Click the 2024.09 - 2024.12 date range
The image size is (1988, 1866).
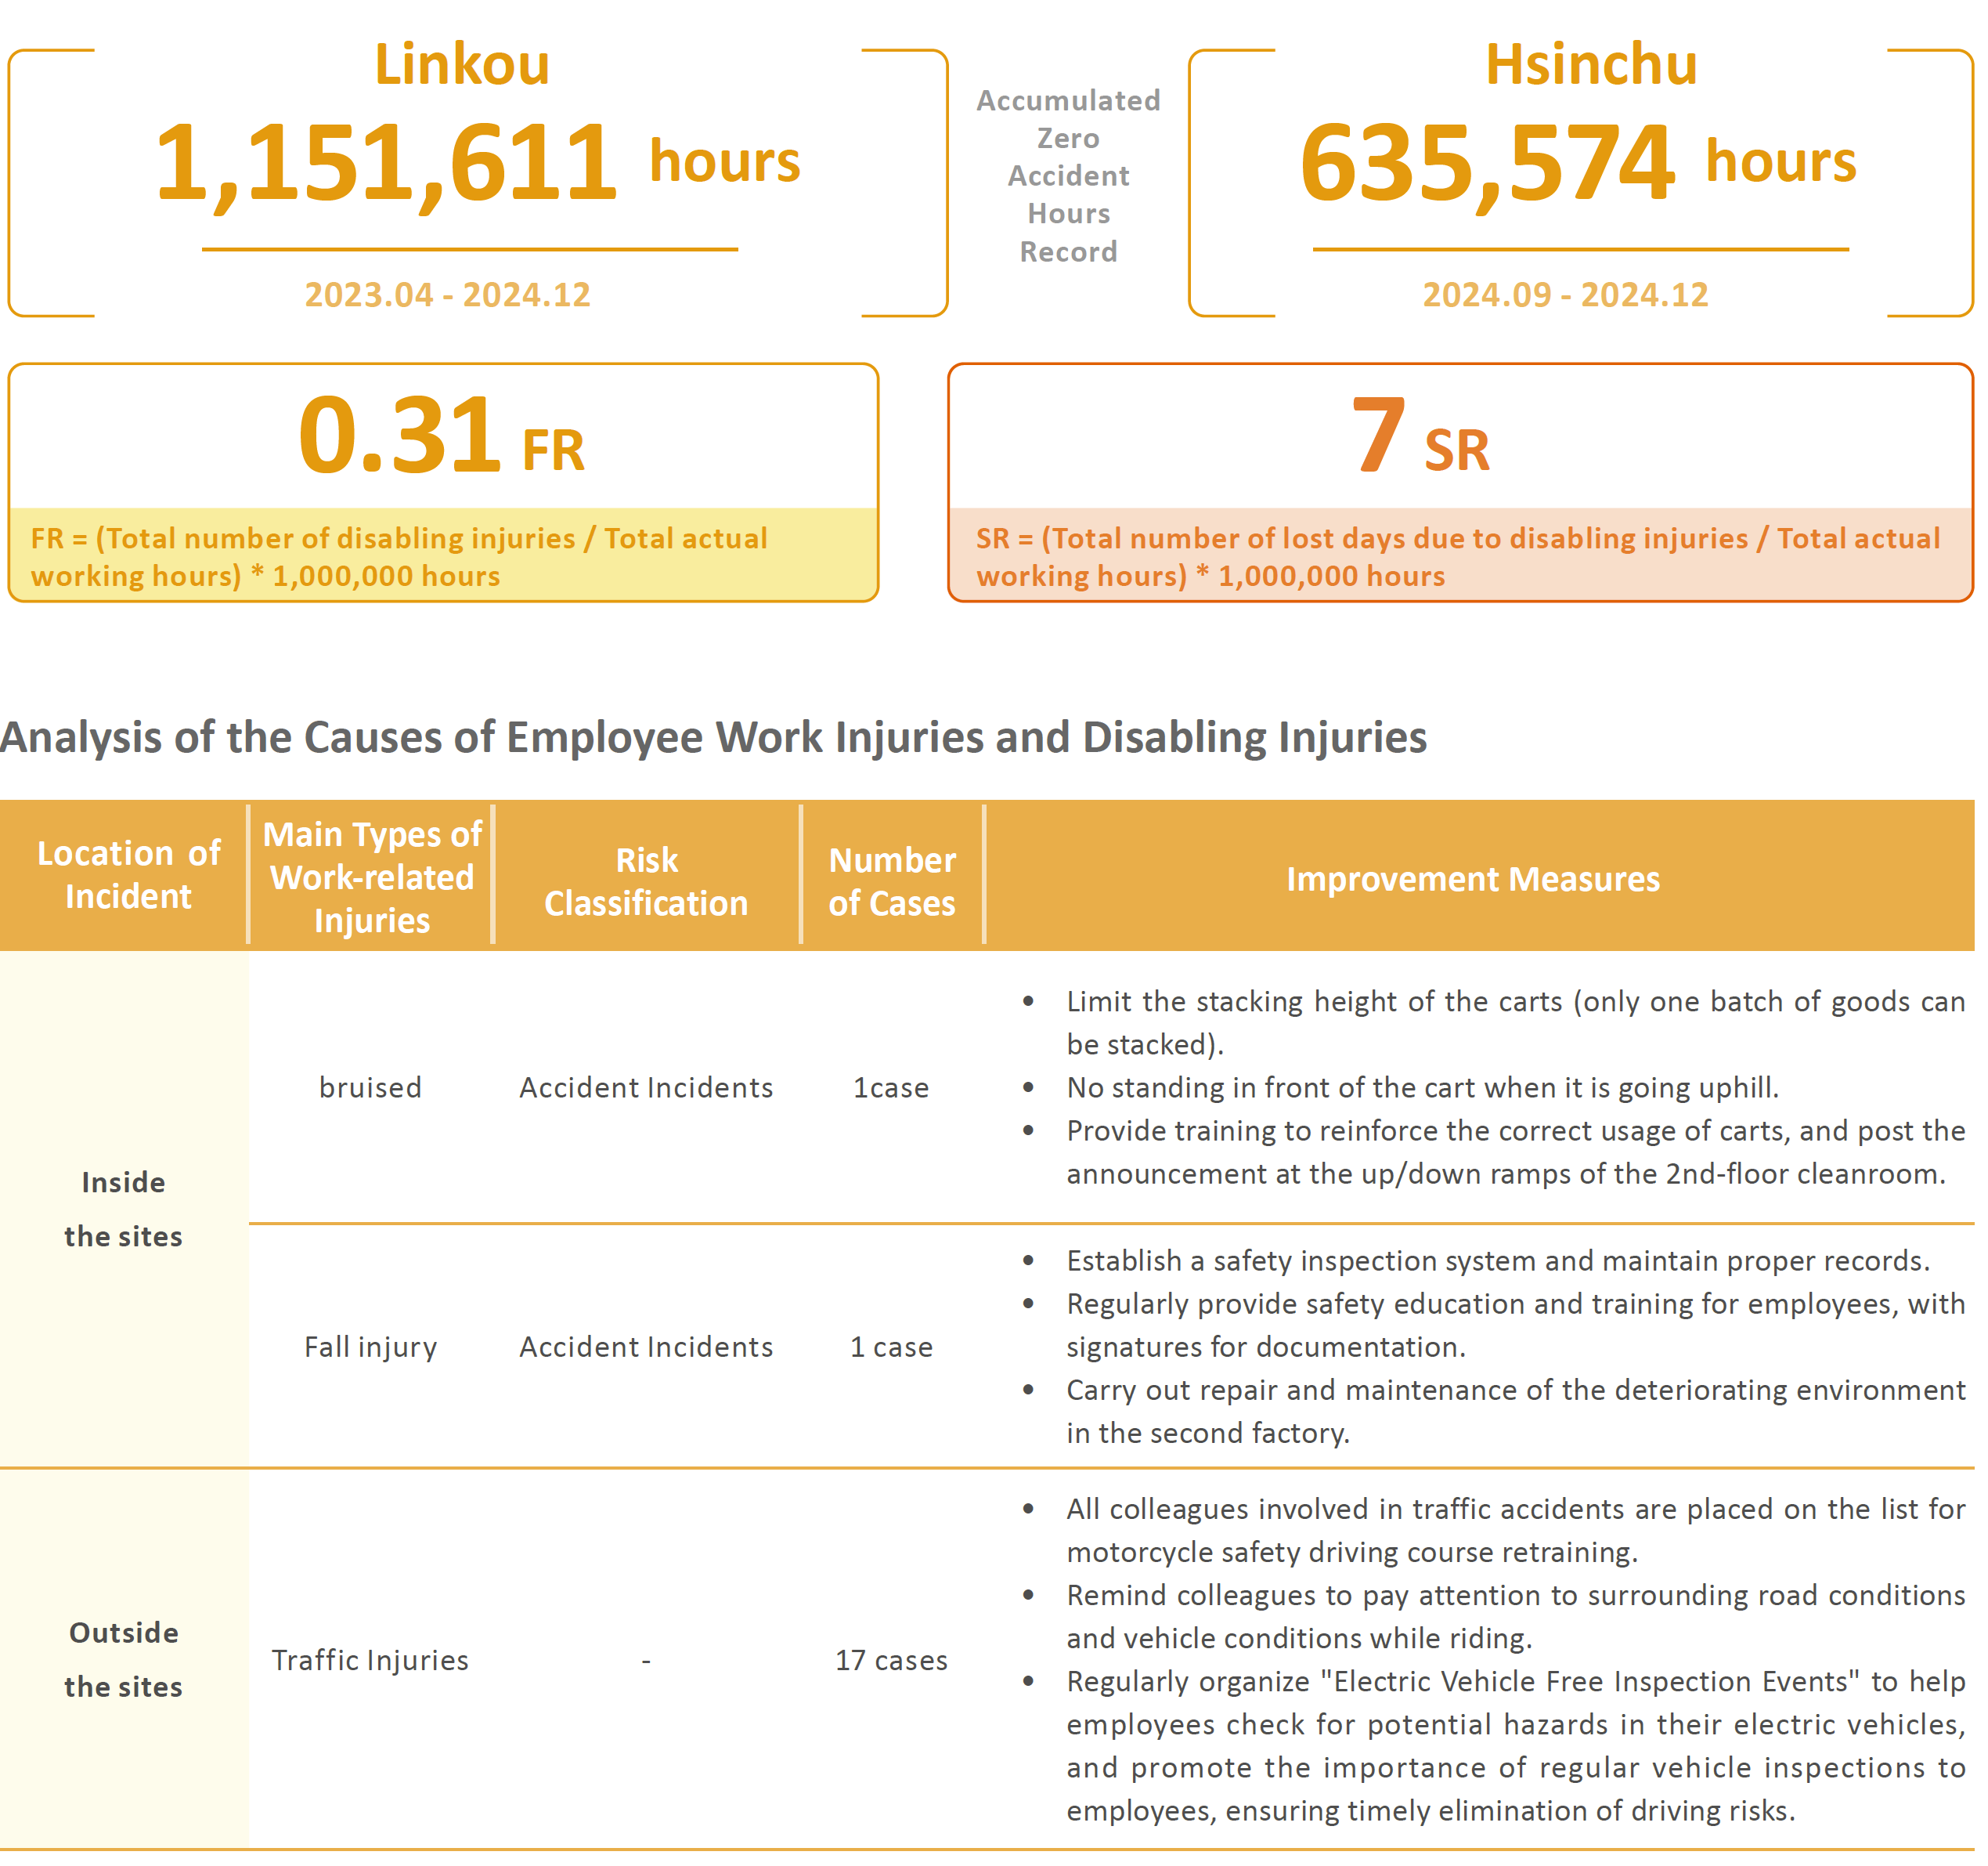pyautogui.click(x=1565, y=295)
